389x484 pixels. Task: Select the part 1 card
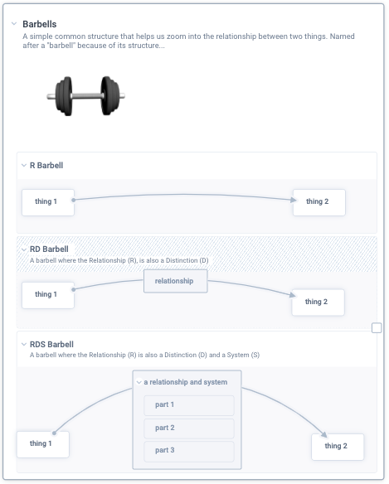tap(189, 405)
